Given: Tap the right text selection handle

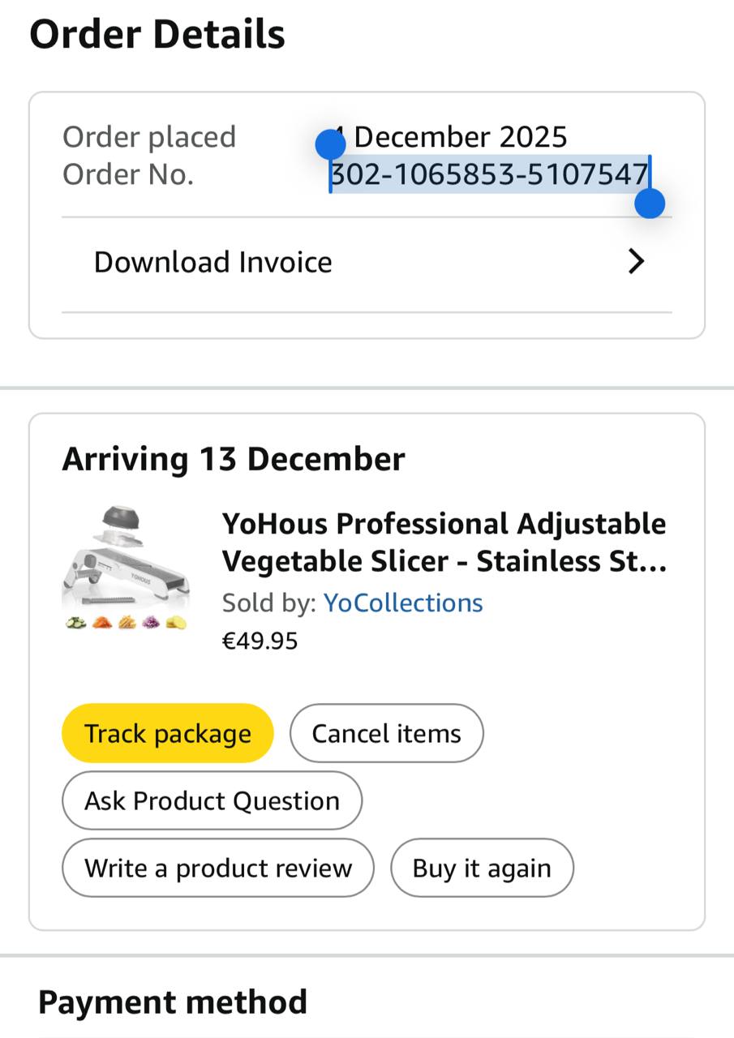Looking at the screenshot, I should pyautogui.click(x=650, y=204).
